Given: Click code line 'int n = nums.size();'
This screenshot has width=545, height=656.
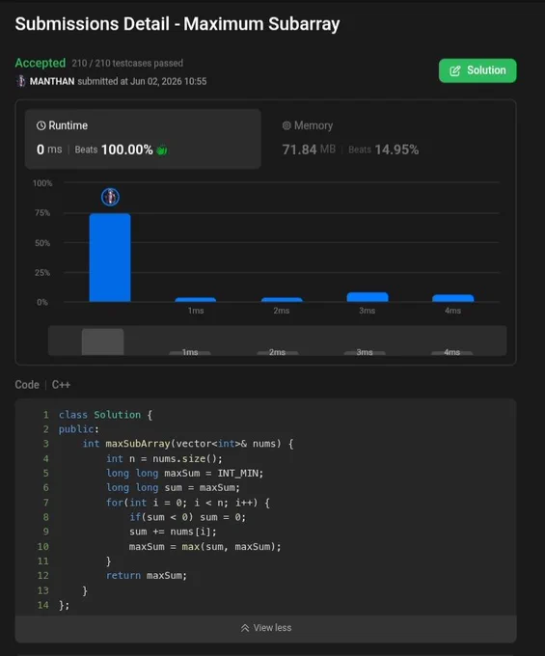Looking at the screenshot, I should [164, 459].
